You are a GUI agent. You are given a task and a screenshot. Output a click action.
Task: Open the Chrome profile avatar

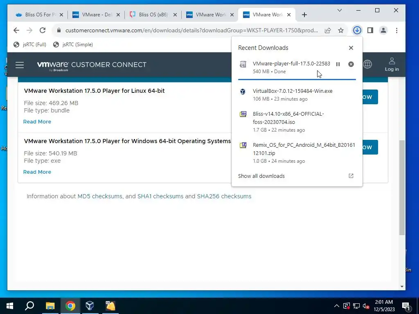(383, 30)
